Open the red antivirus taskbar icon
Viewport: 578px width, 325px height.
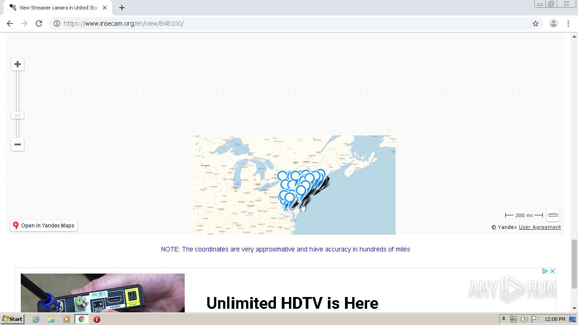(x=97, y=319)
